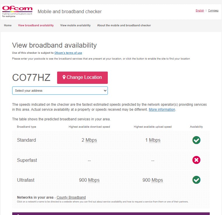This screenshot has width=222, height=215.
Task: Click the green tick for Ultrafast availability
Action: tap(196, 180)
